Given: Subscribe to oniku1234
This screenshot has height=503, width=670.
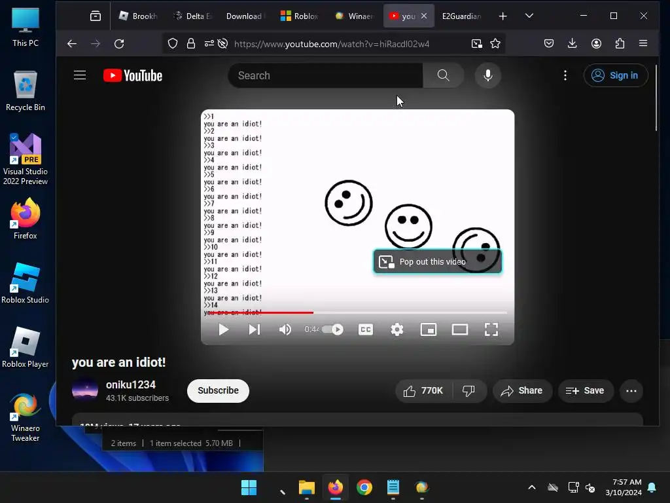Looking at the screenshot, I should pyautogui.click(x=218, y=390).
